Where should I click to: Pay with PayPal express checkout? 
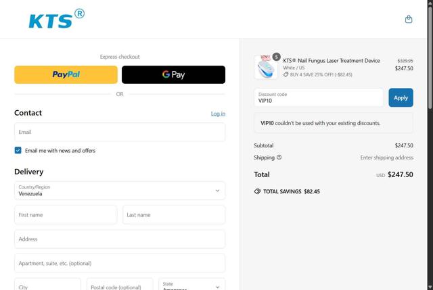(x=66, y=74)
